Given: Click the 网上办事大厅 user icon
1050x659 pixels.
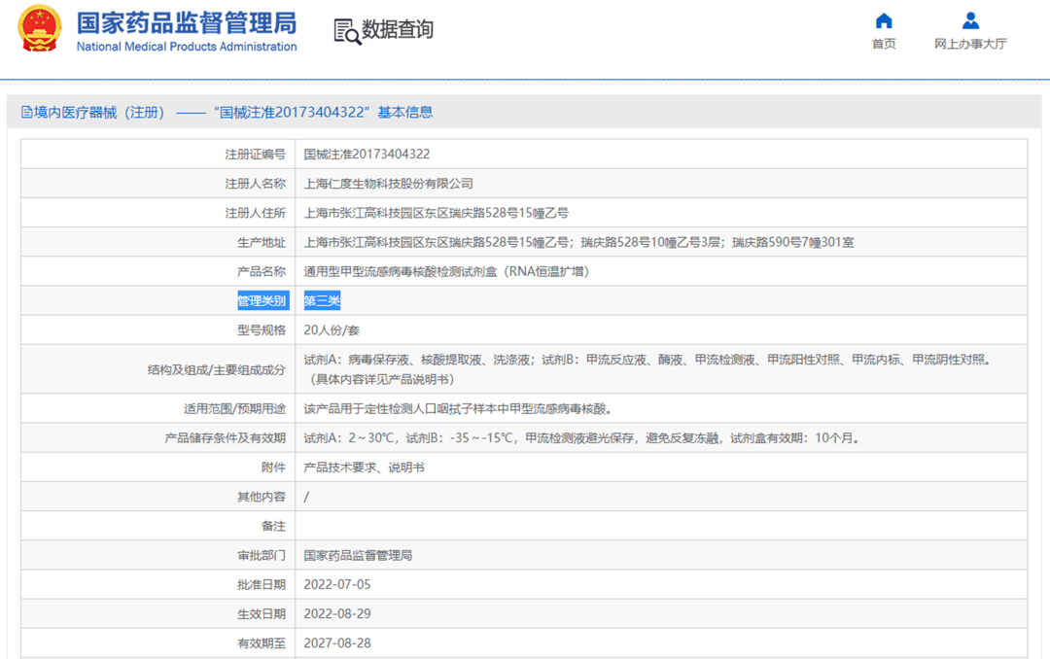Looking at the screenshot, I should pos(970,21).
